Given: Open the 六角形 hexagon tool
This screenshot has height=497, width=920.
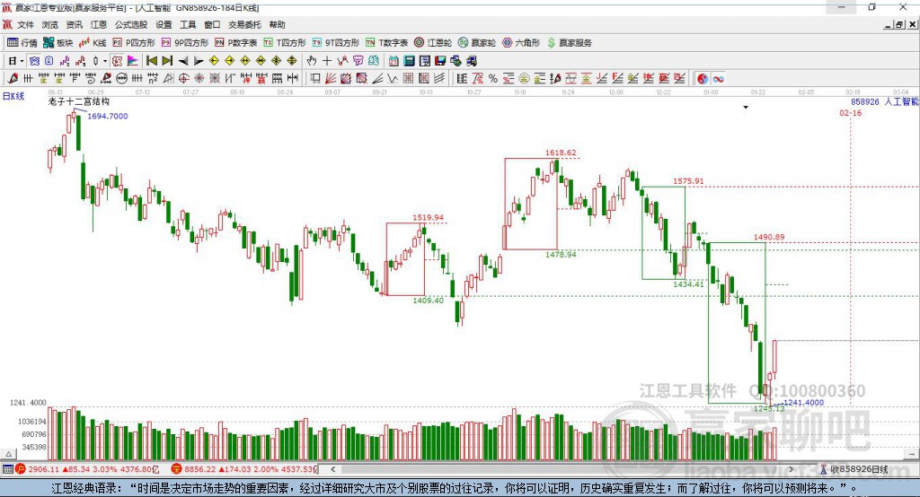Looking at the screenshot, I should [521, 43].
